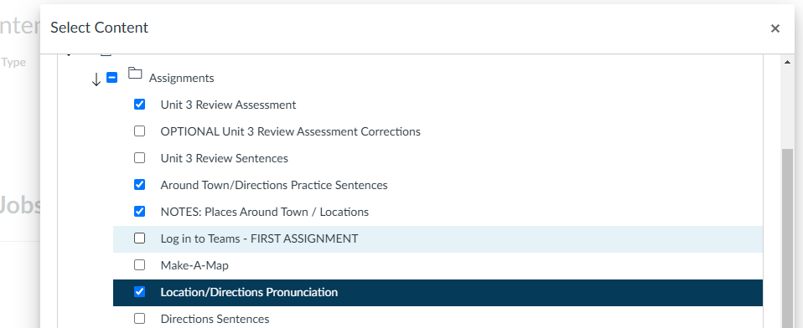This screenshot has width=803, height=328.
Task: Uncheck Unit 3 Review Assessment
Action: click(139, 105)
